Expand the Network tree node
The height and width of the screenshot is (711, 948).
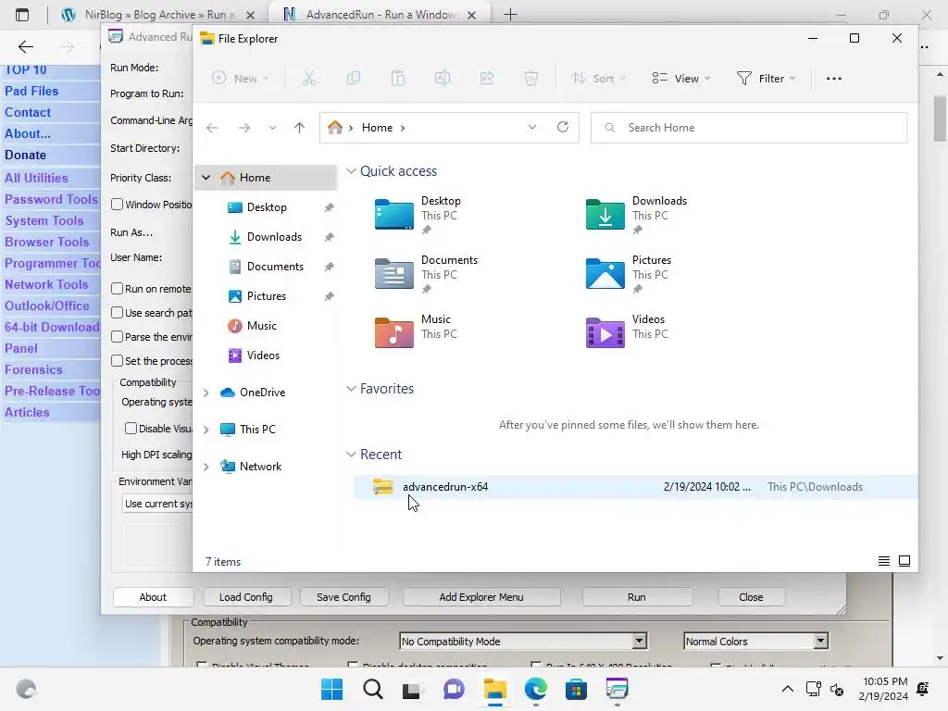pos(206,467)
